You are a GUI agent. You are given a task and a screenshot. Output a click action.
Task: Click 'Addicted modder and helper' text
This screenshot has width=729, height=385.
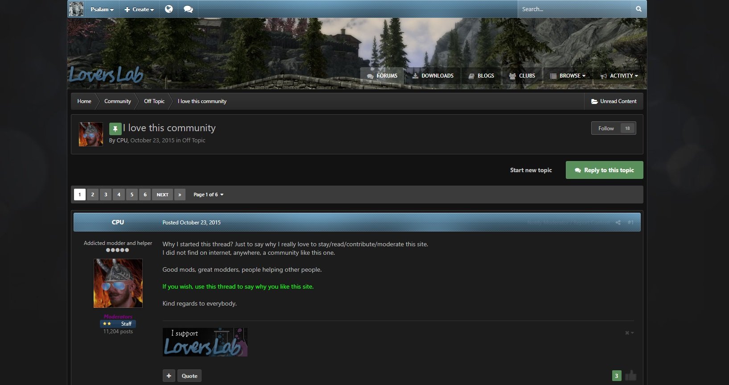coord(118,243)
